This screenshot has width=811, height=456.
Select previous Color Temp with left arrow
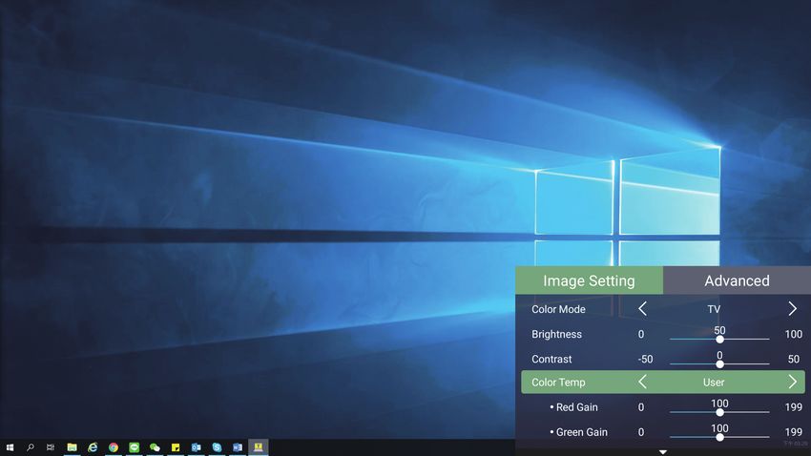point(642,383)
